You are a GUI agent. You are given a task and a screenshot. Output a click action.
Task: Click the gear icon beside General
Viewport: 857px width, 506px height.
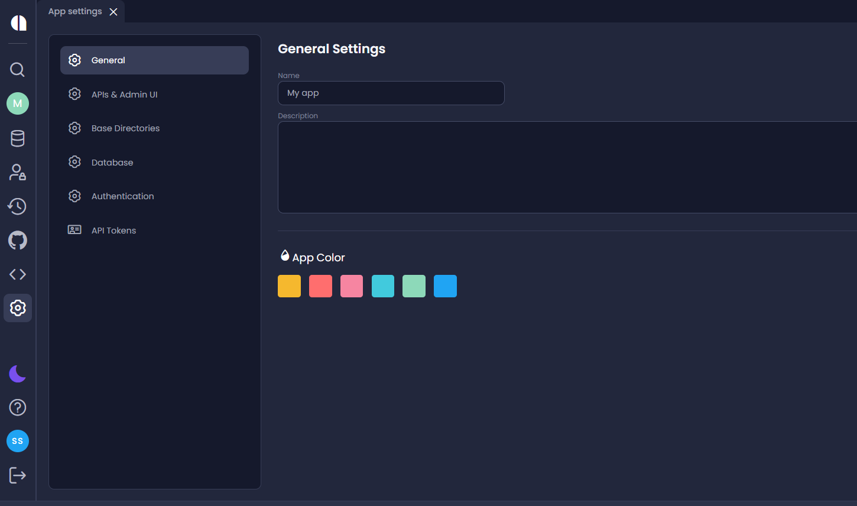[x=74, y=60]
